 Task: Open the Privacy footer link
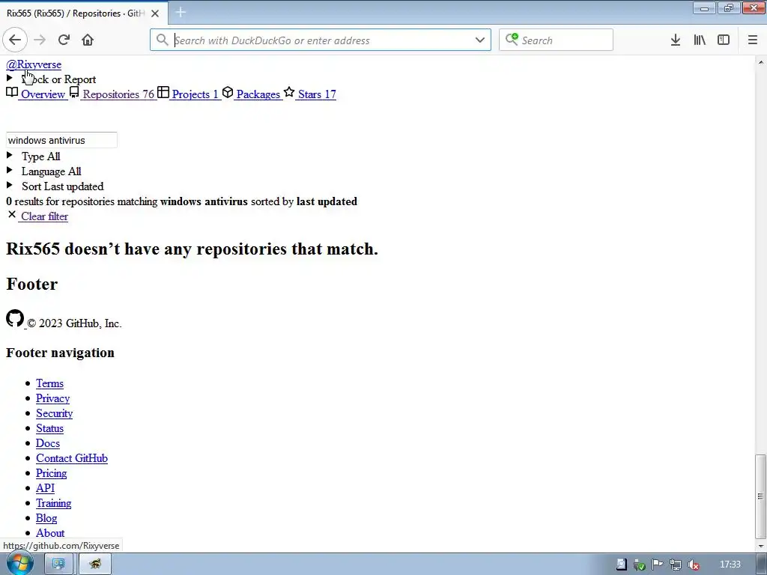pyautogui.click(x=53, y=398)
